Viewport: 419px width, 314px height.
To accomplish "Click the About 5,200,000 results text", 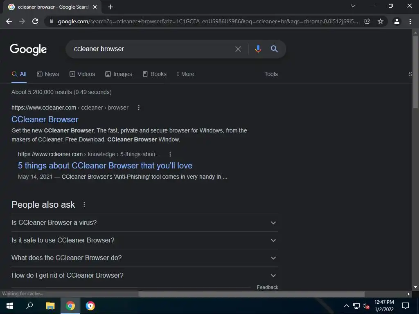I will (x=61, y=92).
